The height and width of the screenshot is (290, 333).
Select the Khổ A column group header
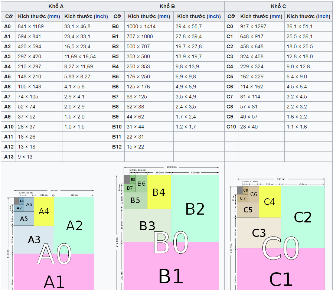(56, 6)
